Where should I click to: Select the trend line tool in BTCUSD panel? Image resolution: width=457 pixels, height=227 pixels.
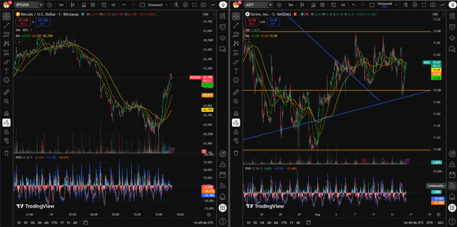(x=6, y=25)
